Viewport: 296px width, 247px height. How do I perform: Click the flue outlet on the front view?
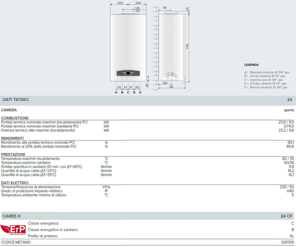[128, 13]
